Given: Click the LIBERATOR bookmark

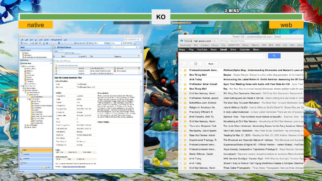Looking at the screenshot, I should click(x=234, y=45).
